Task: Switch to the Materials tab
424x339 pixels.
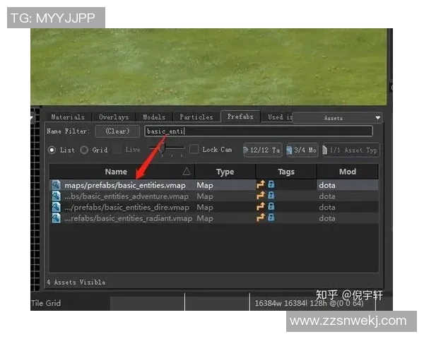Action: tap(68, 117)
